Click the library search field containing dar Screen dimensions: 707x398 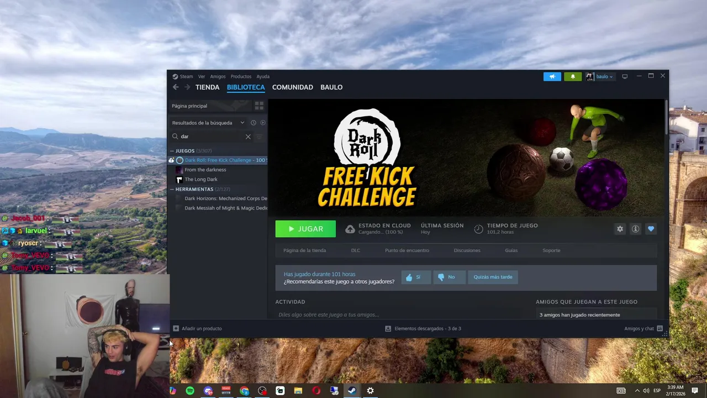pyautogui.click(x=212, y=137)
